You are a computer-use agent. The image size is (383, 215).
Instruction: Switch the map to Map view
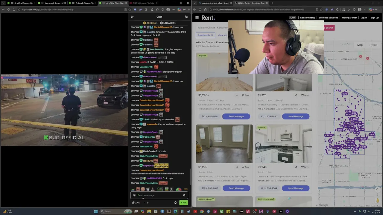point(360,45)
